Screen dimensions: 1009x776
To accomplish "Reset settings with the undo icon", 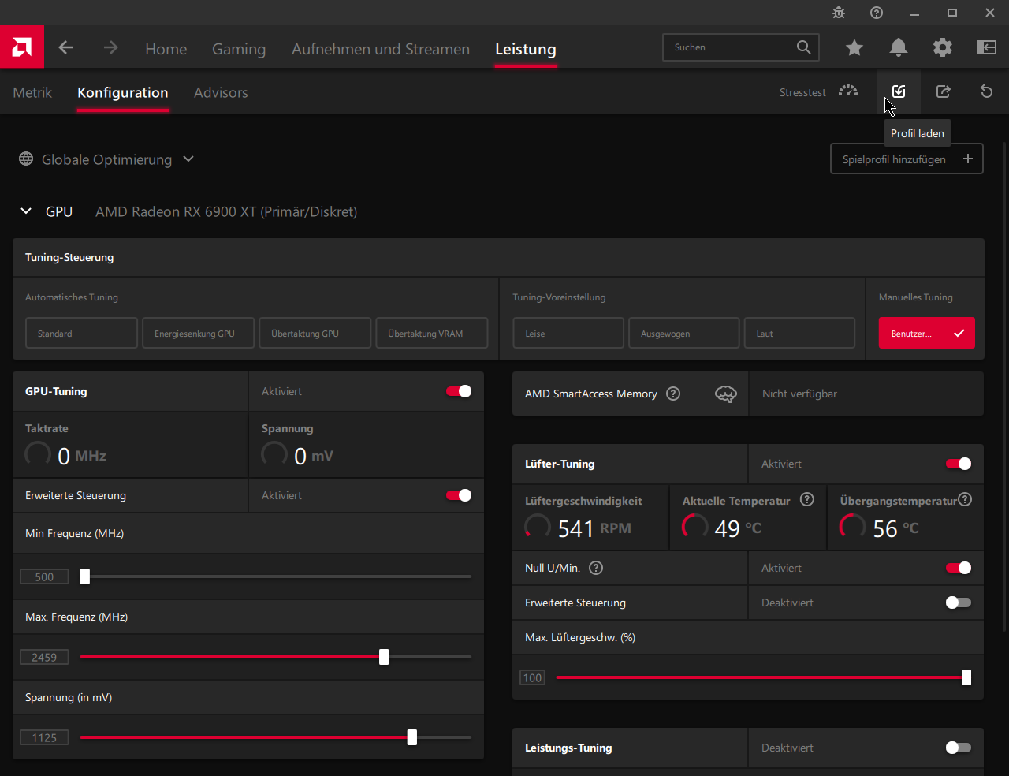I will (x=986, y=91).
